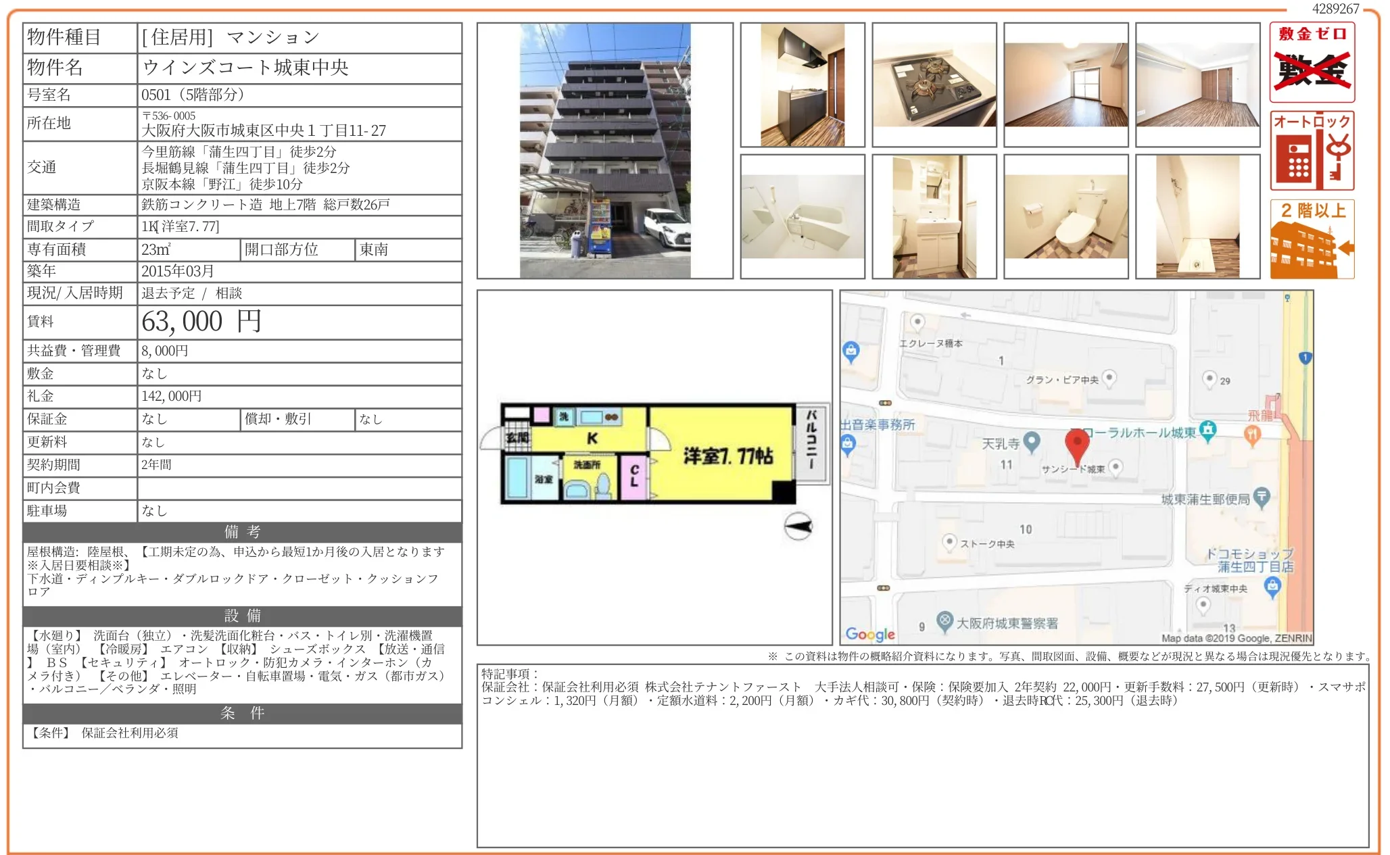Open the washstand vanity photo
This screenshot has height=855, width=1390.
934,216
